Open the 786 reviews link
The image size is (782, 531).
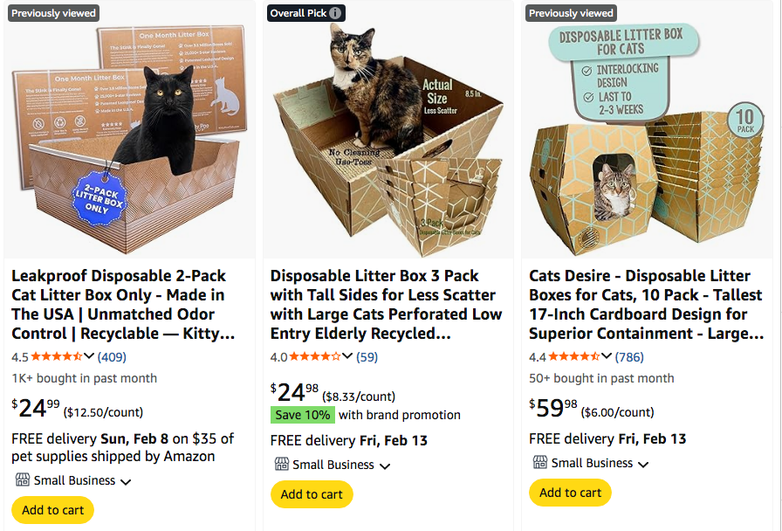pos(629,356)
